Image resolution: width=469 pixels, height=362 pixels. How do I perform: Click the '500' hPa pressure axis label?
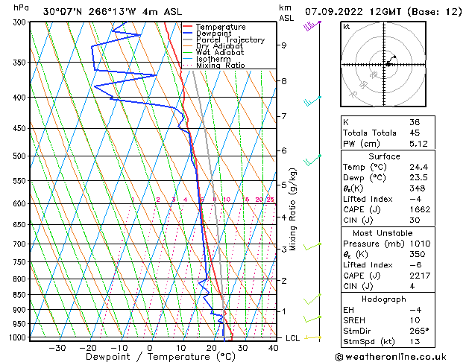19,156
